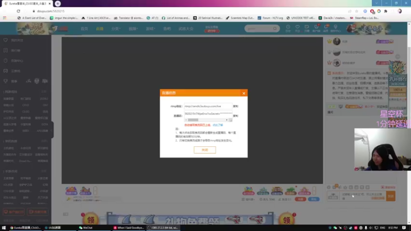Screen dimensions: 411x231
Task: Expand the games nav dropdown
Action: (x=151, y=29)
